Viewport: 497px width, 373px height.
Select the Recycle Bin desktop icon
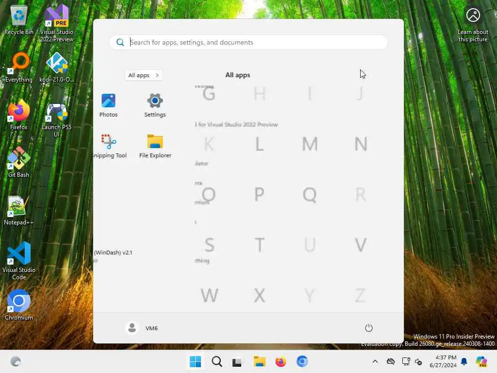click(x=19, y=20)
